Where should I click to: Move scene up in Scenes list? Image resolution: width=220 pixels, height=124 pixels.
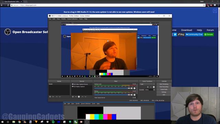click(56, 97)
